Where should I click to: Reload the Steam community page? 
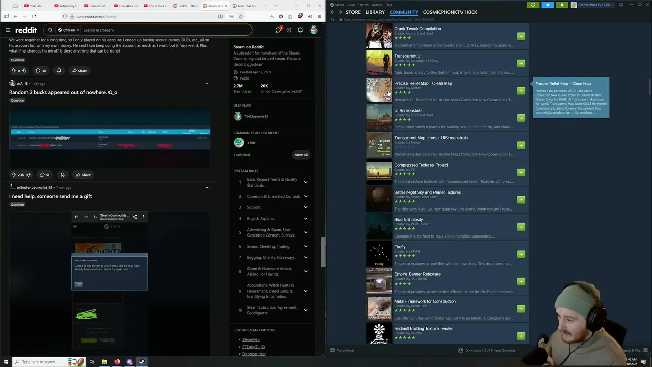(333, 20)
